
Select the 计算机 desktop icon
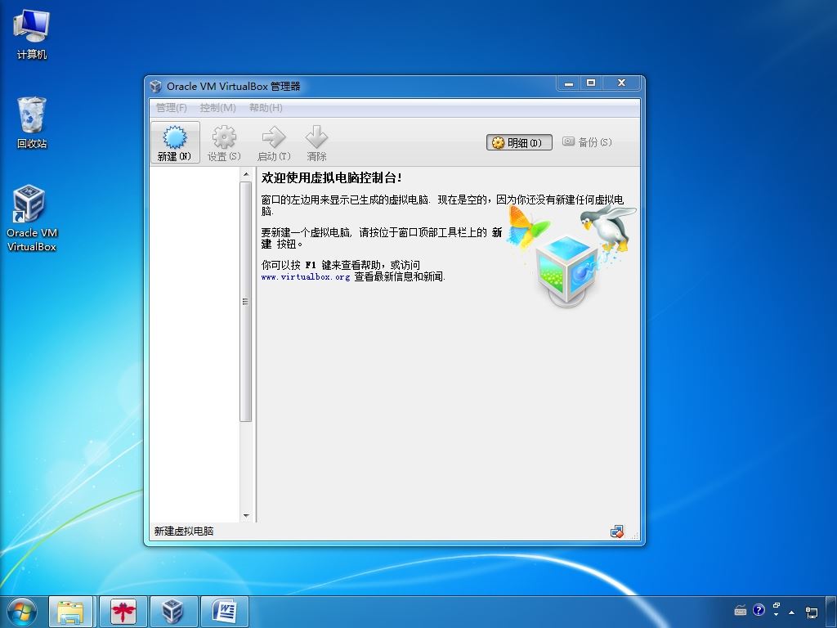32,34
